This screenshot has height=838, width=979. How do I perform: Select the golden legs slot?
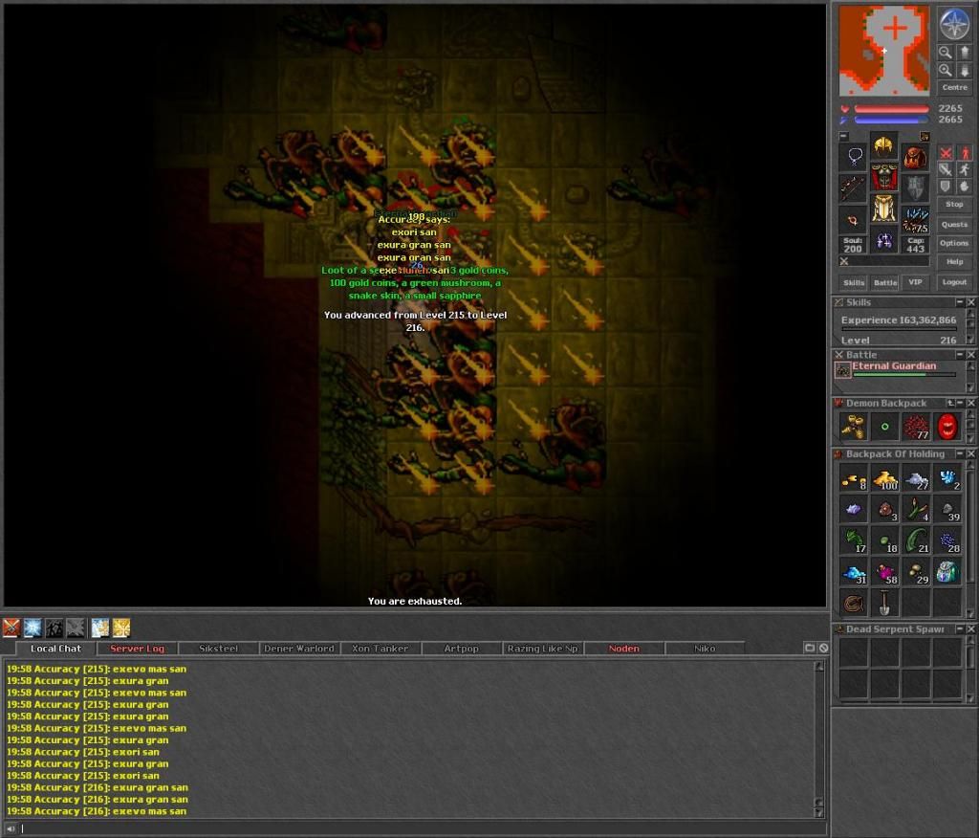[884, 209]
